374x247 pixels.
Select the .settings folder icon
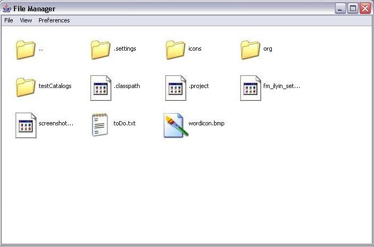point(101,50)
